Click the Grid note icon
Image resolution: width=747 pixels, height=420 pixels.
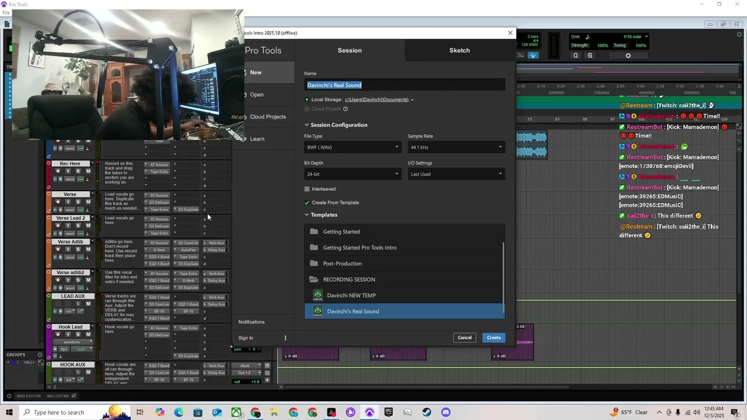coord(587,37)
